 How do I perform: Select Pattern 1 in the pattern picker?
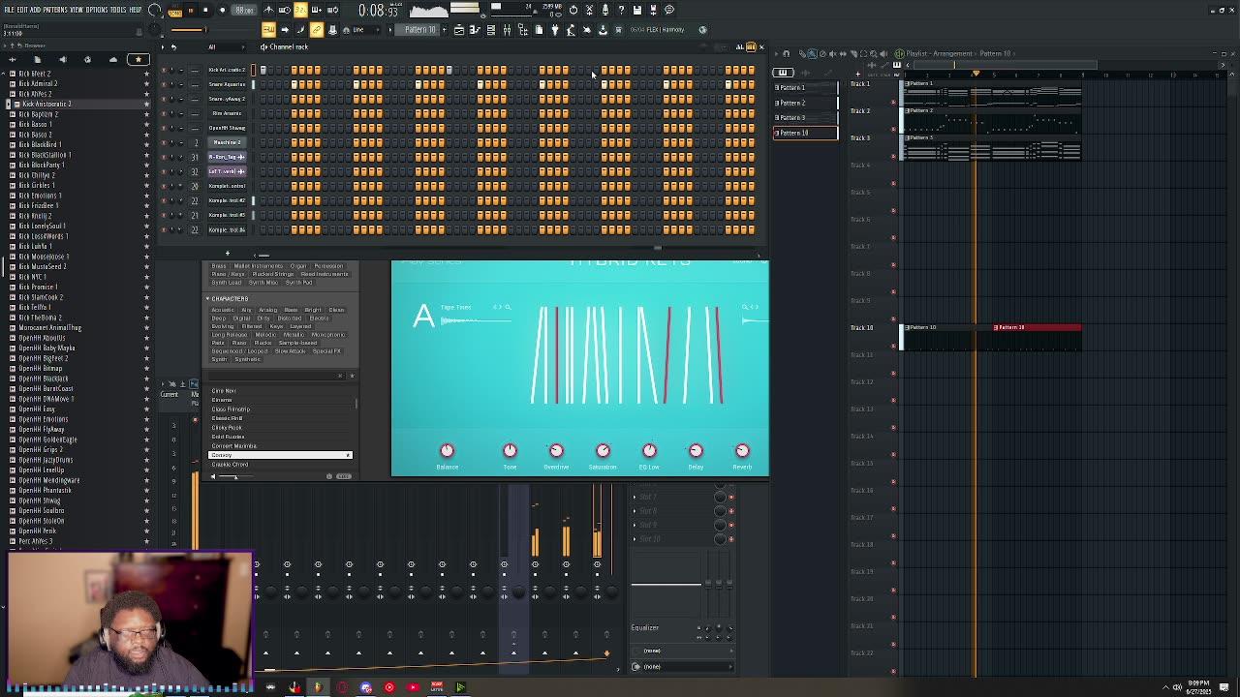tap(805, 87)
